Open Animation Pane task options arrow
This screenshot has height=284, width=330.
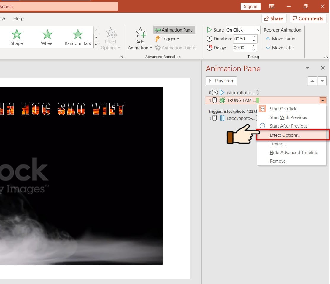click(307, 68)
